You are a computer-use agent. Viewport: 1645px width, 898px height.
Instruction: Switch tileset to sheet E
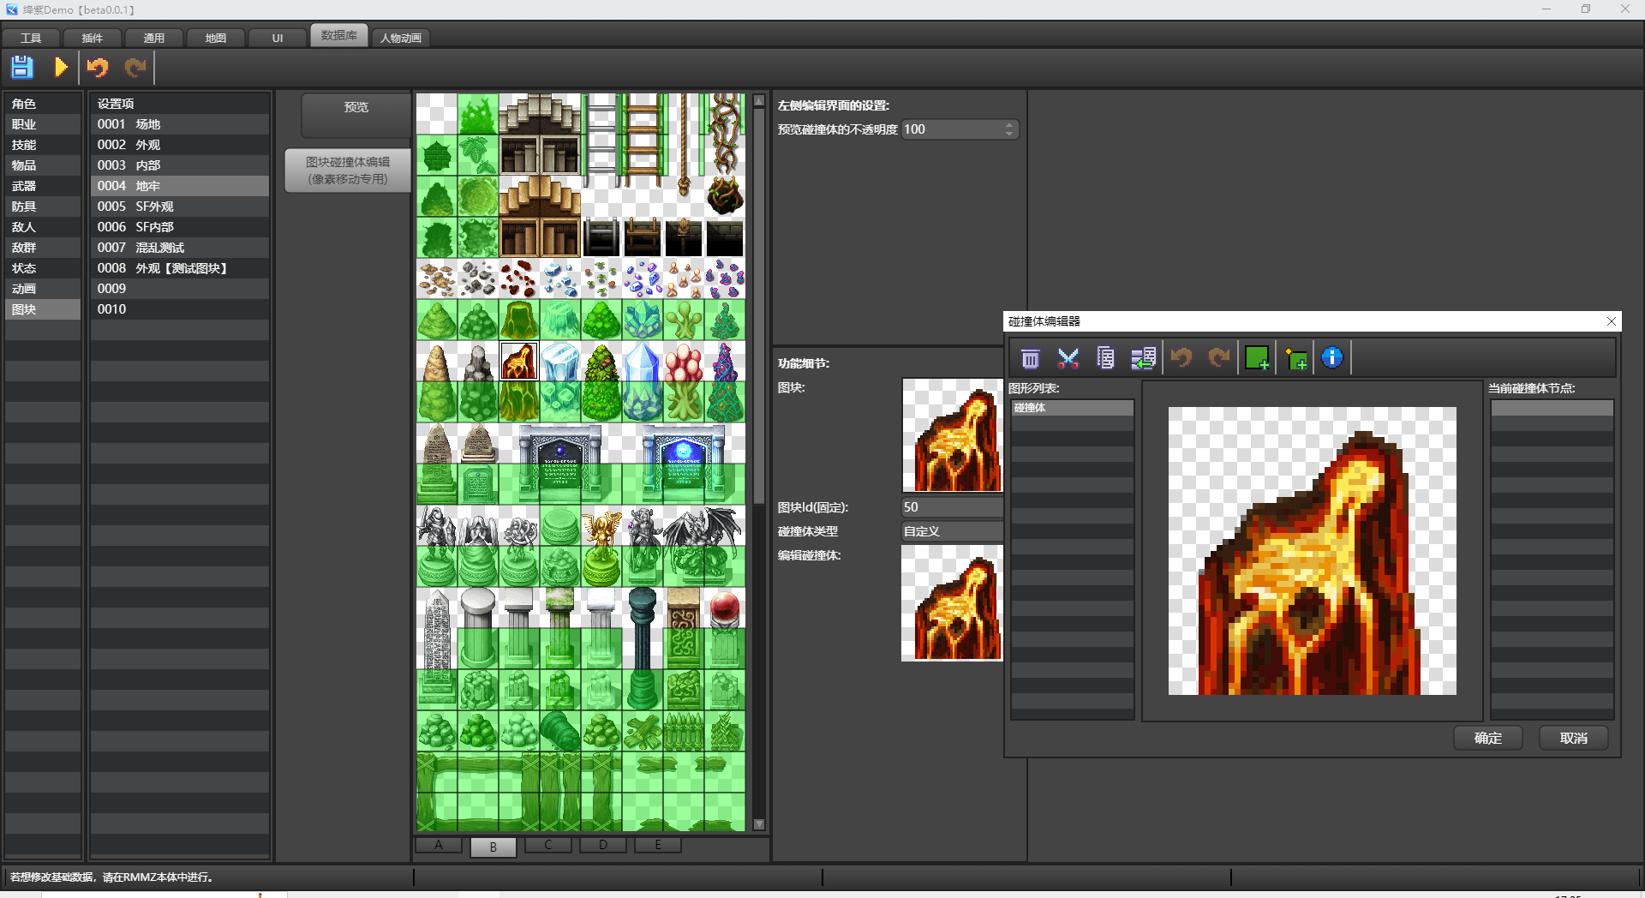coord(658,845)
